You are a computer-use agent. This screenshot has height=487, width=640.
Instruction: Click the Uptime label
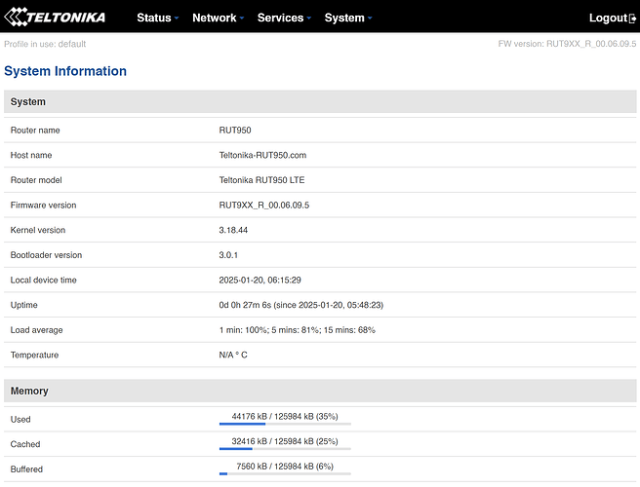pos(24,305)
